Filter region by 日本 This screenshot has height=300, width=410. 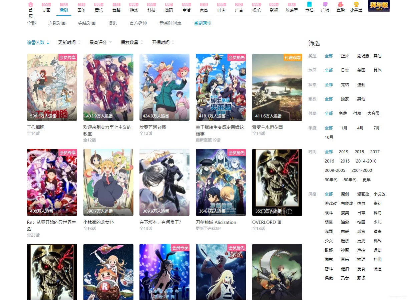345,70
